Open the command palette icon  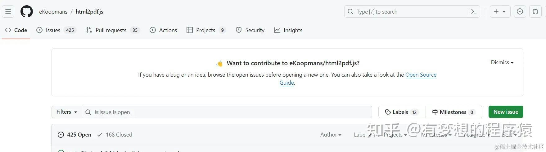[x=474, y=12]
